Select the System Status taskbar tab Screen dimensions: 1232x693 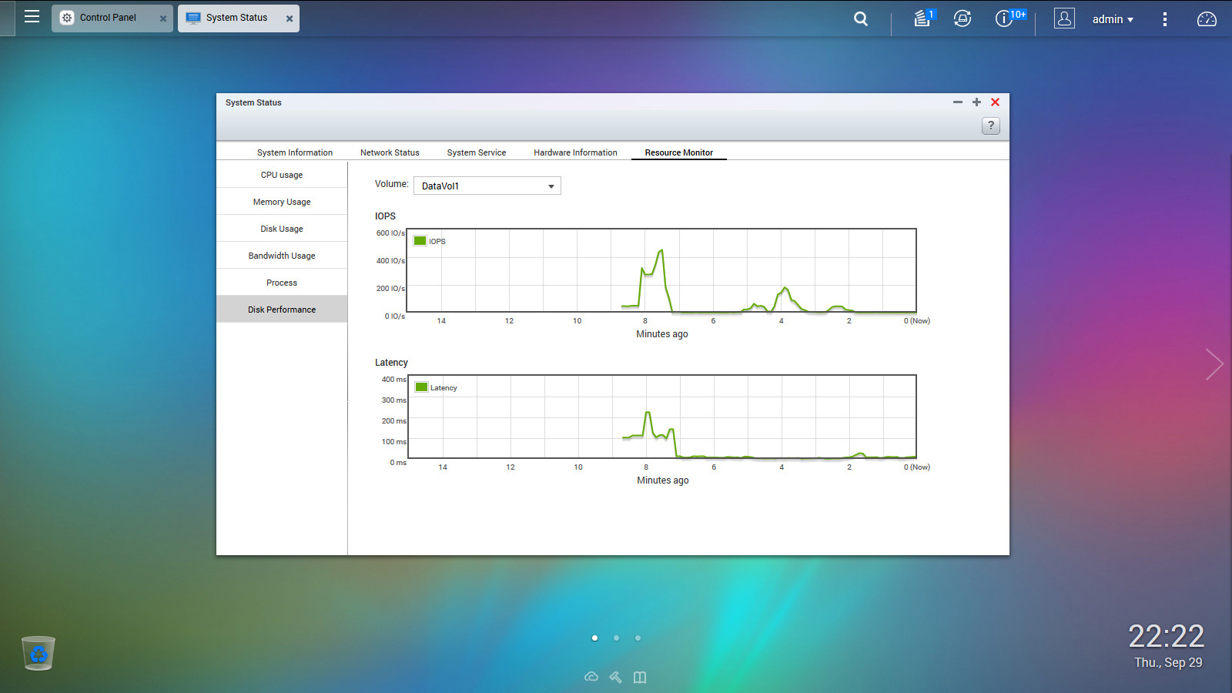pyautogui.click(x=236, y=18)
